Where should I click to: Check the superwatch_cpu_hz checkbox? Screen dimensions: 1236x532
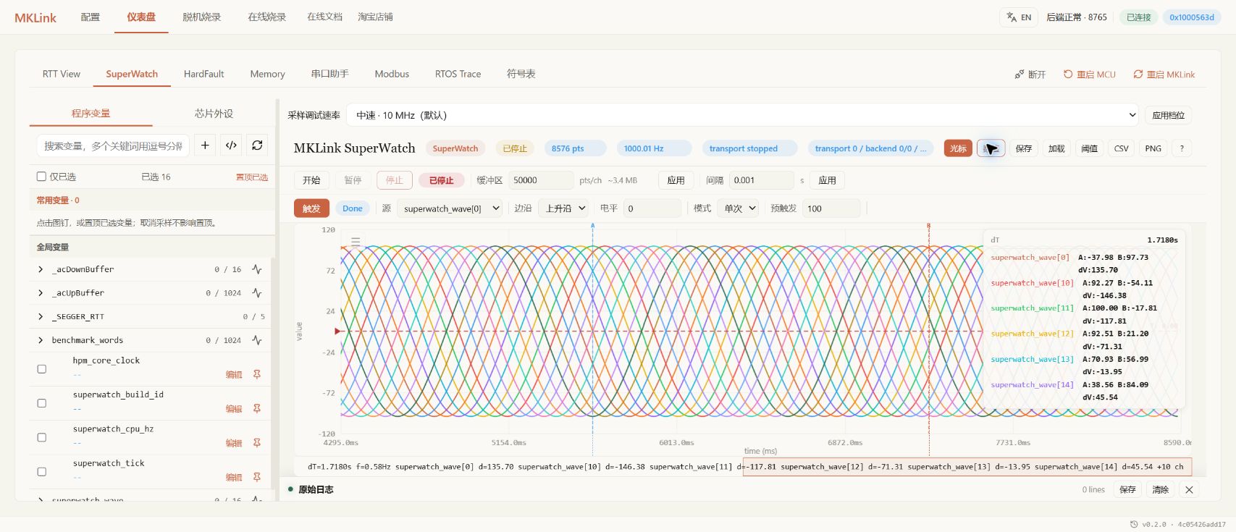(42, 437)
